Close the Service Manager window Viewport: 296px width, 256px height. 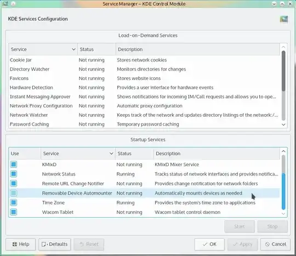(x=290, y=4)
